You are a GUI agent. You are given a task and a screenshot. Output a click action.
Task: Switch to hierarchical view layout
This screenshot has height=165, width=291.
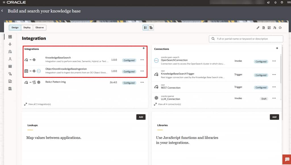point(151,28)
